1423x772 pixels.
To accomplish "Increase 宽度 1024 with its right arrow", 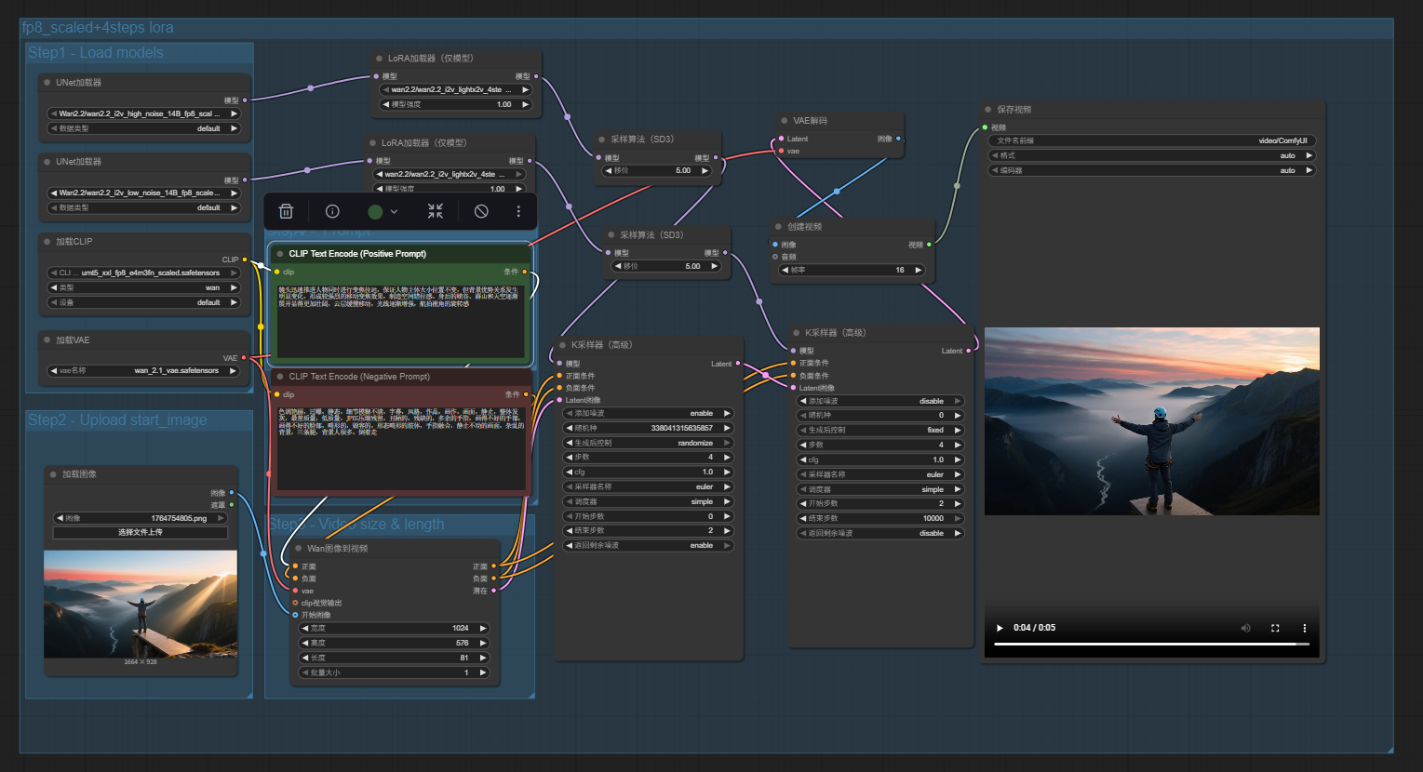I will 483,629.
